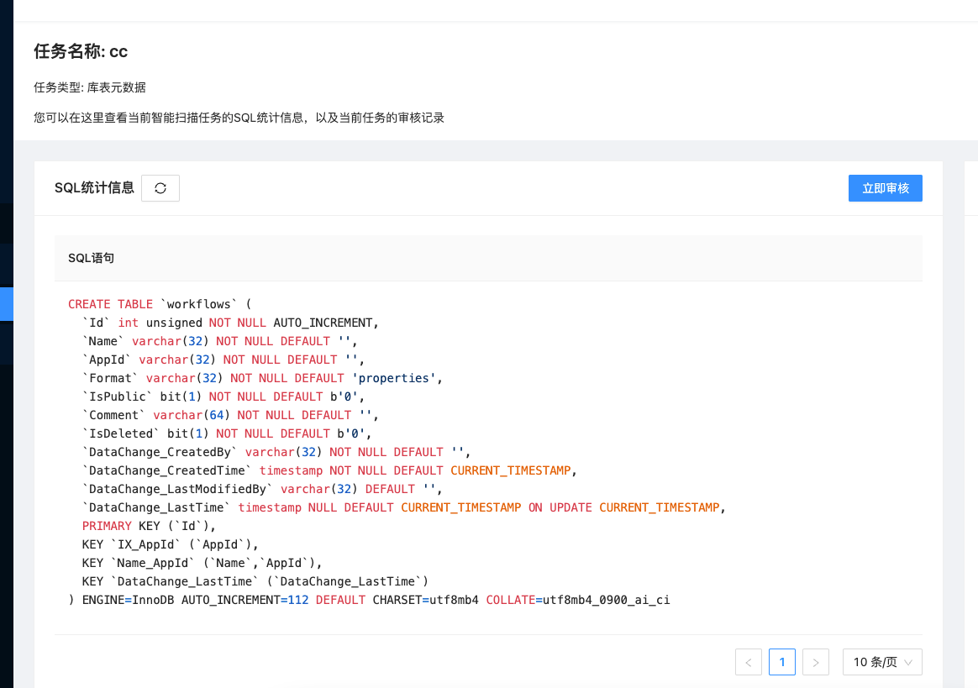Click the 任务名称: cc title
Viewport: 978px width, 688px height.
tap(80, 51)
